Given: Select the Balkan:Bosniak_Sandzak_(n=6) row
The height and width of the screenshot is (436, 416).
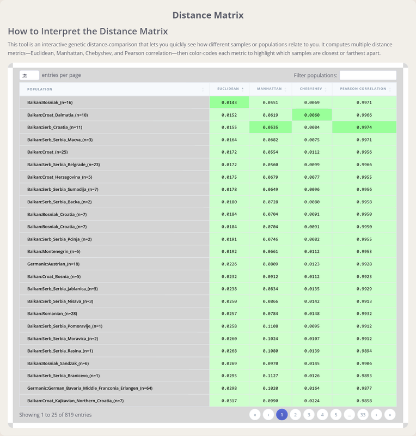Looking at the screenshot, I should pos(208,364).
